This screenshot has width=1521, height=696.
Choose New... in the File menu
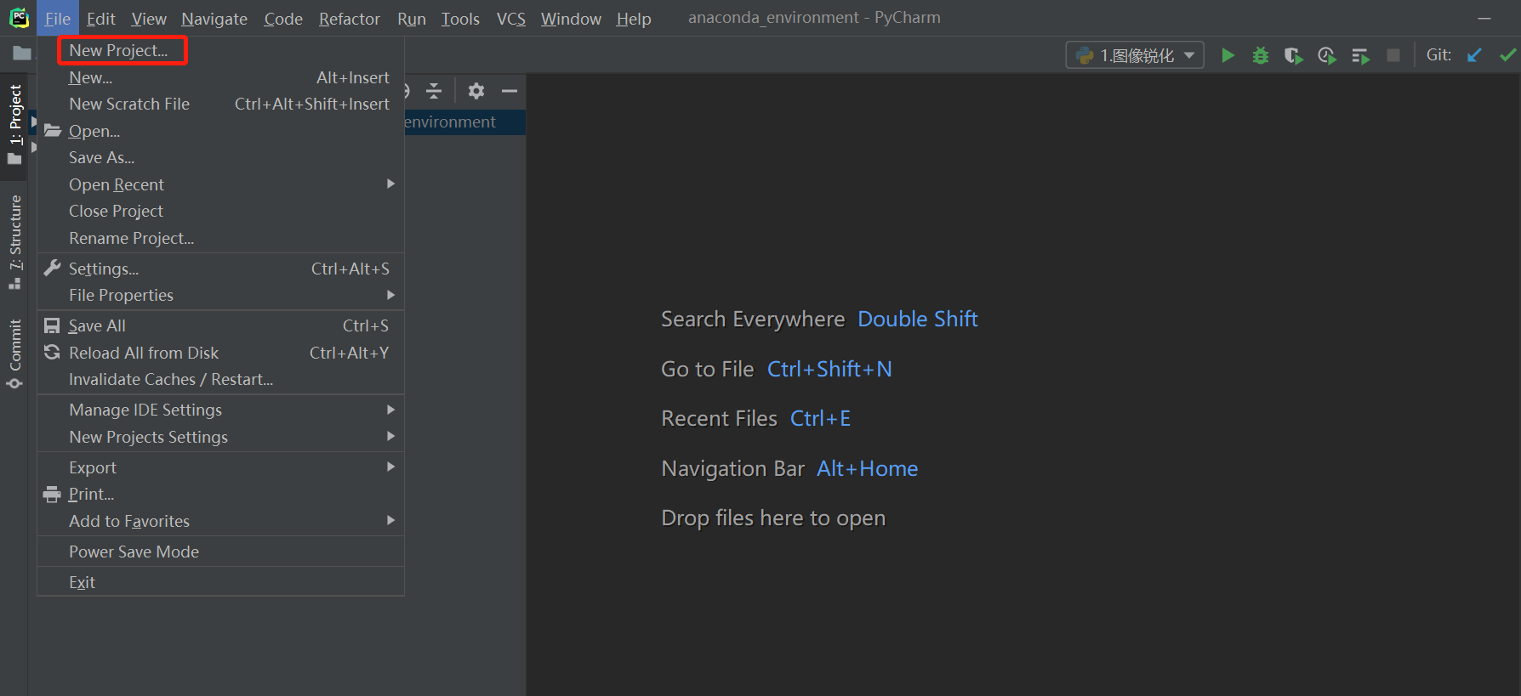(x=220, y=77)
